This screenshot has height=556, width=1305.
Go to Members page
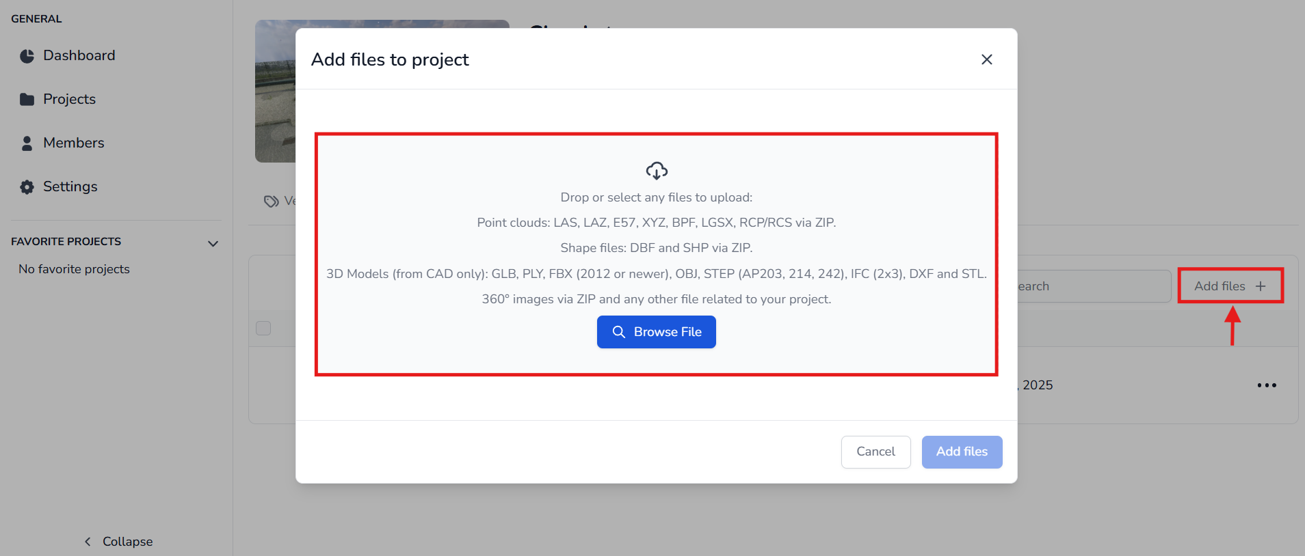click(x=73, y=143)
